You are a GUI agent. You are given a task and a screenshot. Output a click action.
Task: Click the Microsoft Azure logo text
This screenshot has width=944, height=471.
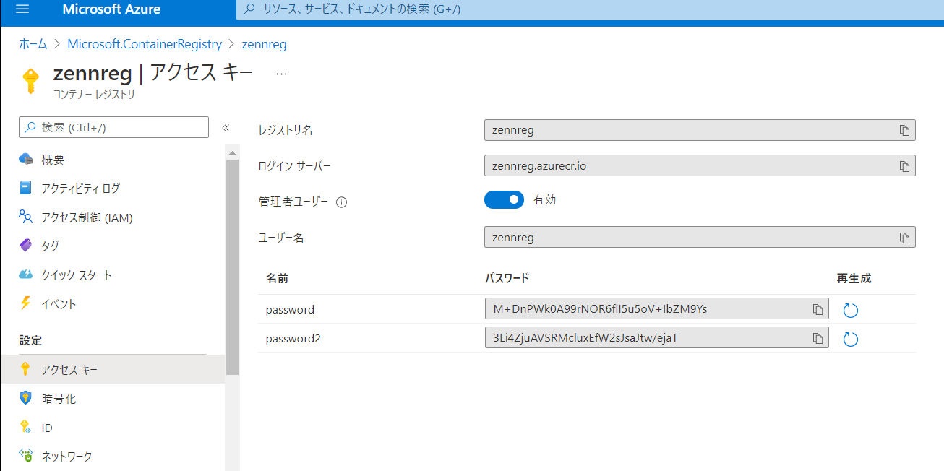111,9
